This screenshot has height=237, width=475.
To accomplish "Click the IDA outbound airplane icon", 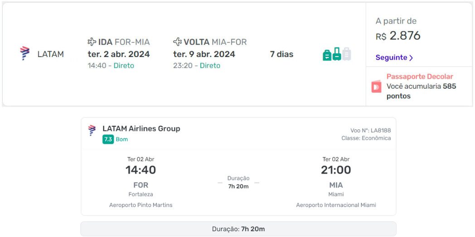I will [92, 42].
